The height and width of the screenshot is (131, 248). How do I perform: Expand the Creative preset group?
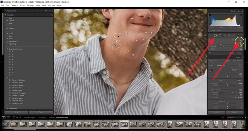[7, 21]
